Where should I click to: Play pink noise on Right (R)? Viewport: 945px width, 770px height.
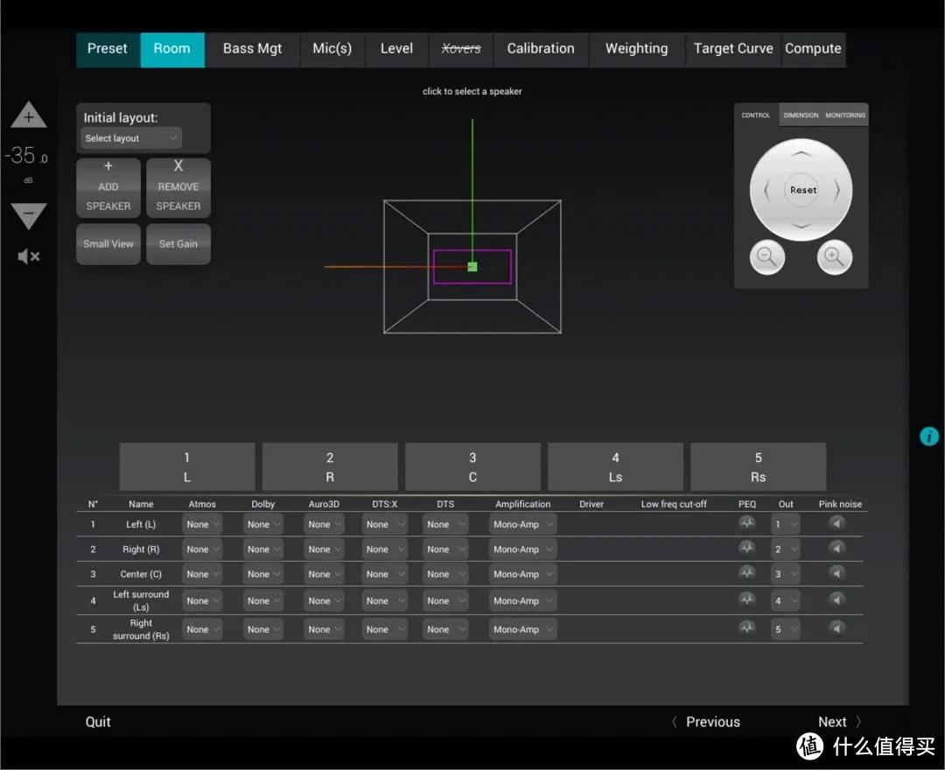[837, 548]
